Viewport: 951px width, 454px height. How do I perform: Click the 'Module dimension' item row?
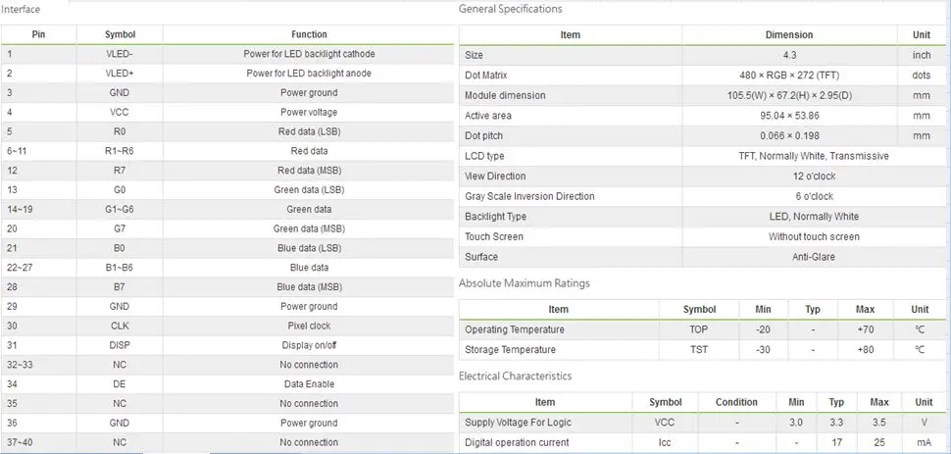point(703,95)
